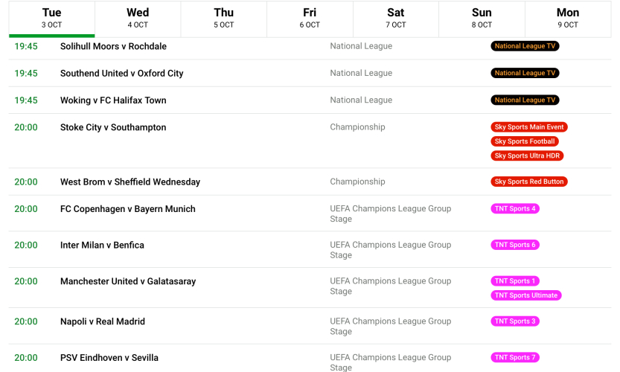This screenshot has height=372, width=620.
Task: Click Napoli v Real Madrid fixture
Action: click(x=103, y=321)
